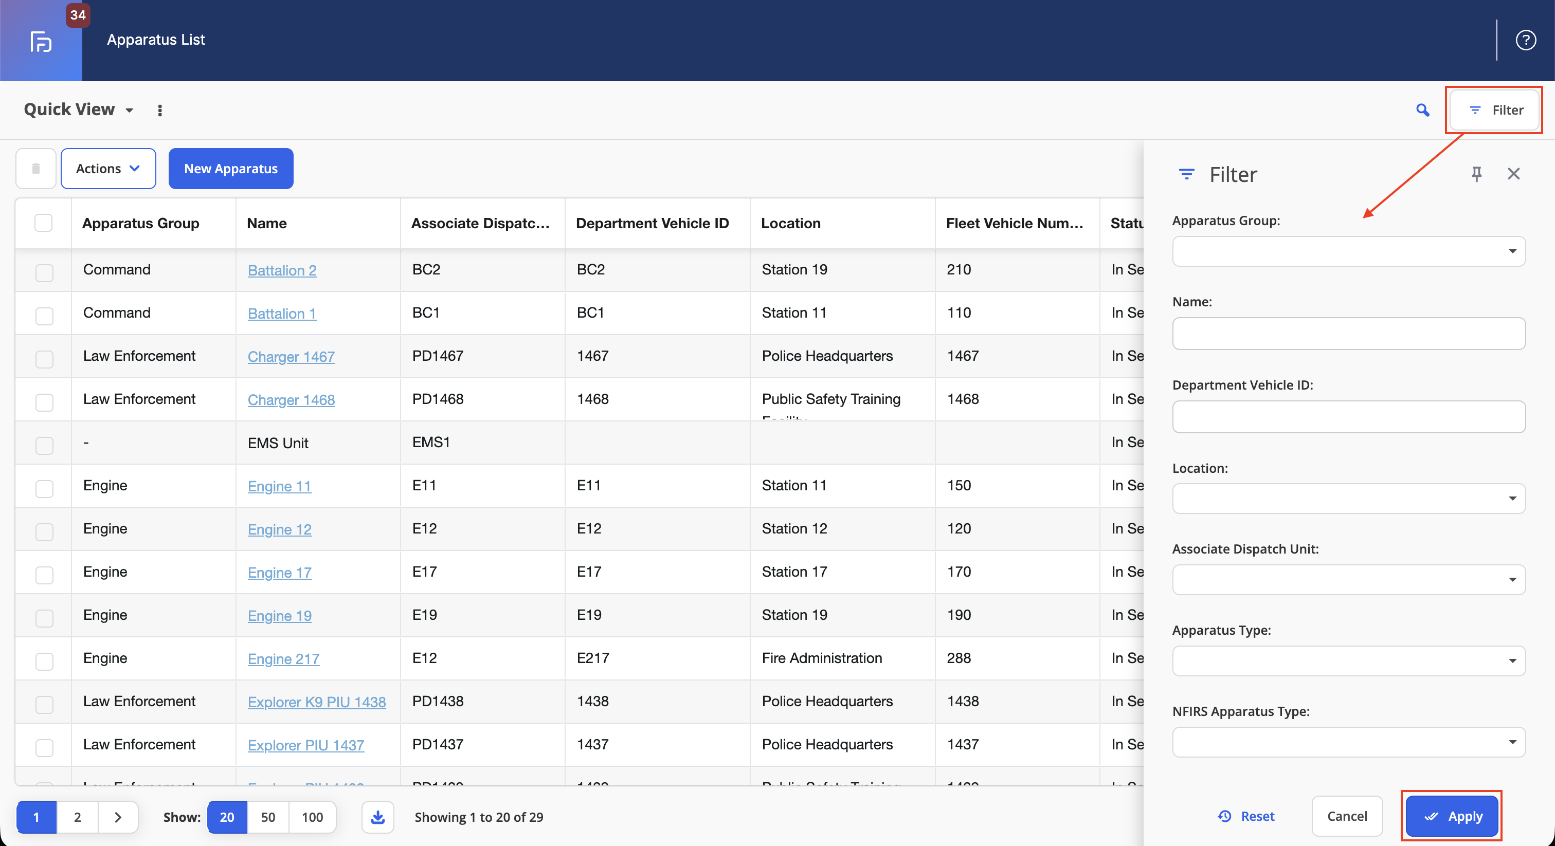Open search magnifier in toolbar

(1423, 110)
